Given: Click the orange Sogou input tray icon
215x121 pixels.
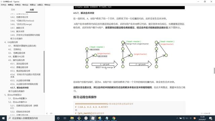Looking at the screenshot, I should [195, 118].
